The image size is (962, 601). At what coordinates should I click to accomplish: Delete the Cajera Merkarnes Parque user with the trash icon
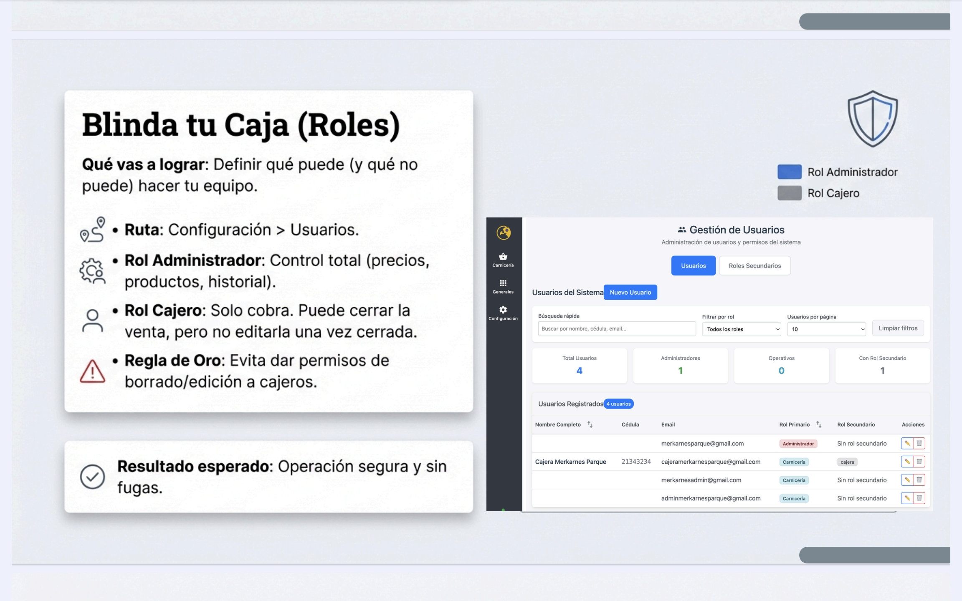(x=919, y=462)
